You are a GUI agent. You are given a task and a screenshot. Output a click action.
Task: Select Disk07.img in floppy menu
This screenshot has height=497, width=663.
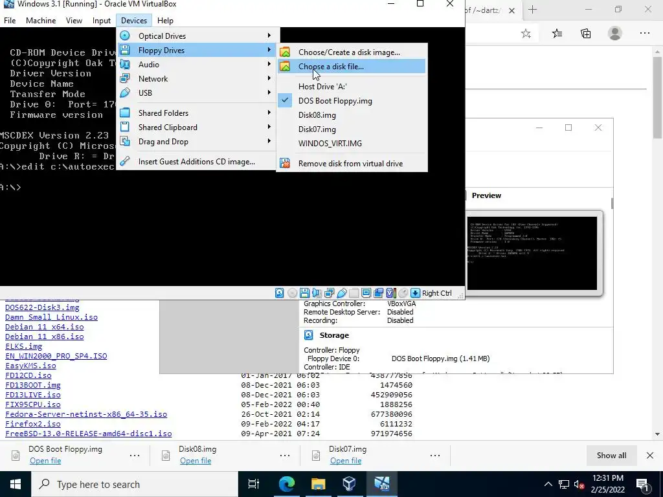click(x=352, y=129)
